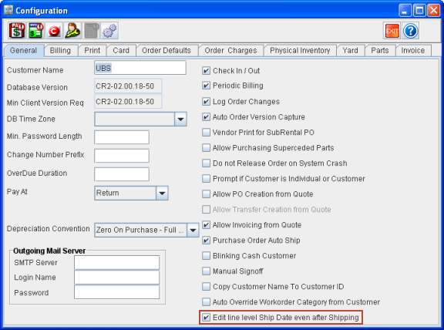Go to the Invoice tab
Viewport: 444px width, 330px height.
pyautogui.click(x=413, y=50)
